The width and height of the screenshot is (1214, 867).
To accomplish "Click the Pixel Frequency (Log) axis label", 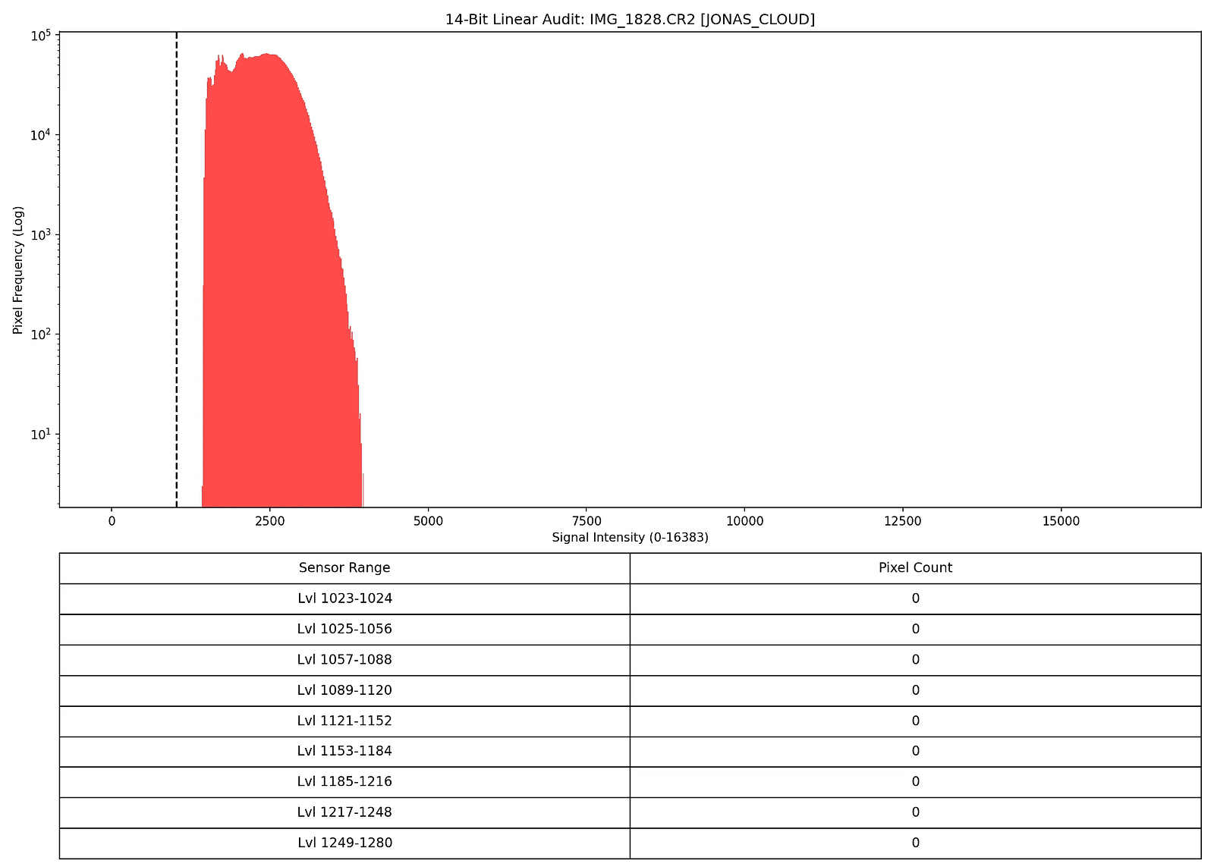I will [17, 269].
